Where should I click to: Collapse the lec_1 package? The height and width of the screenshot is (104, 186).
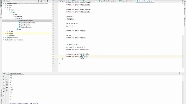(x=15, y=18)
